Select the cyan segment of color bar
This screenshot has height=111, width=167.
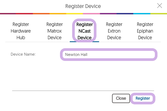coord(142,13)
